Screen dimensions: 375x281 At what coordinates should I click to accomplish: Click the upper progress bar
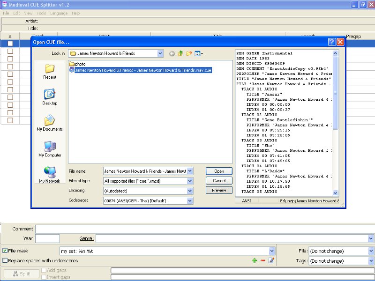[242, 270]
